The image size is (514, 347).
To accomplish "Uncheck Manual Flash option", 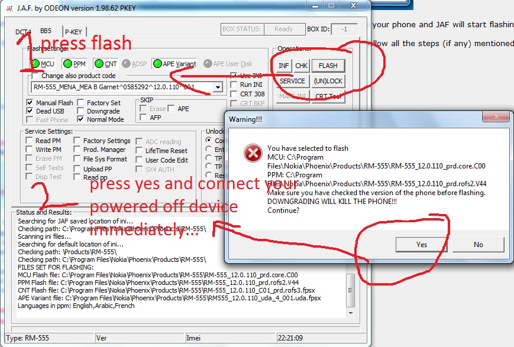I will point(30,102).
